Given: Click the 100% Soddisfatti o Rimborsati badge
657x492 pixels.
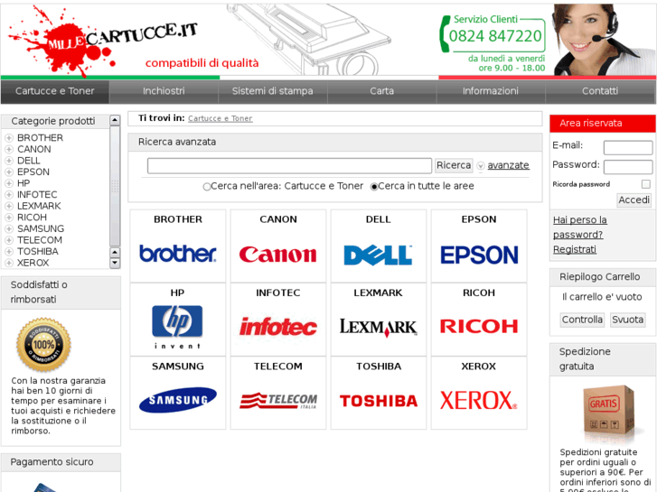Looking at the screenshot, I should click(43, 345).
